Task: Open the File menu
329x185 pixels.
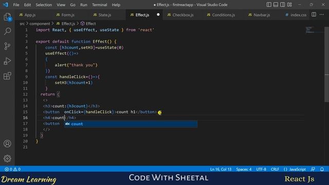Action: coord(16,5)
